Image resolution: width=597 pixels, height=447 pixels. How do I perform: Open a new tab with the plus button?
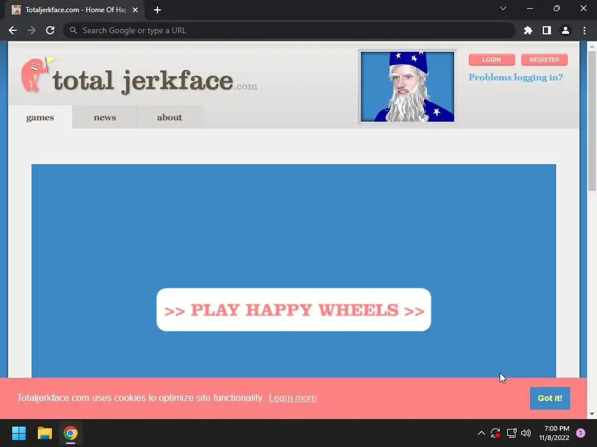[157, 10]
